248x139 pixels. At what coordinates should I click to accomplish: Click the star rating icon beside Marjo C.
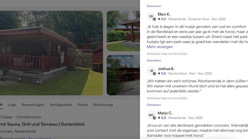(x=159, y=118)
